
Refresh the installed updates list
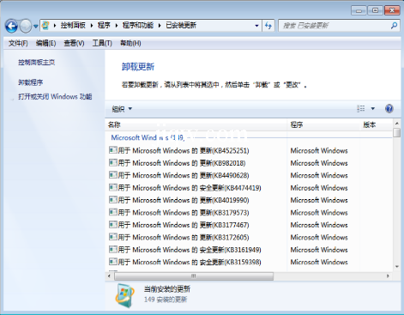point(268,26)
